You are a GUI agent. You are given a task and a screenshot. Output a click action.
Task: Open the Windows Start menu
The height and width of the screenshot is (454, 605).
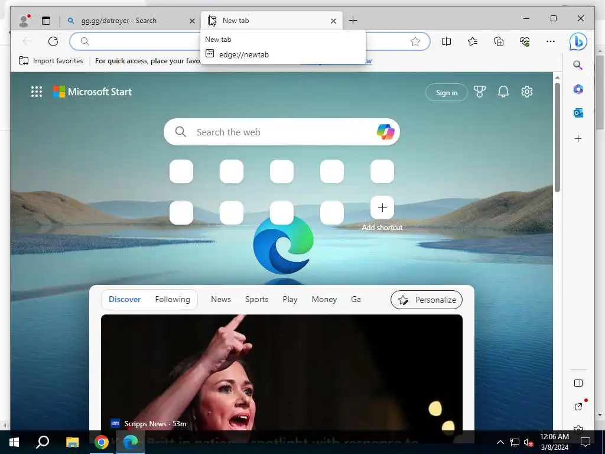[x=14, y=442]
